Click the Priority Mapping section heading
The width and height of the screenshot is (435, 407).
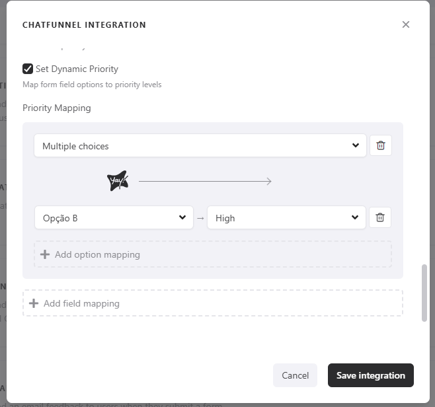[x=57, y=108]
